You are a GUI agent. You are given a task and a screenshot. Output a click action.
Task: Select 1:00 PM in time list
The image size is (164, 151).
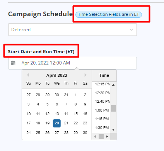tap(102, 110)
